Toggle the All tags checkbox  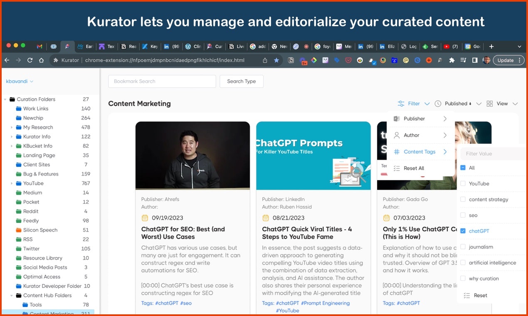point(463,168)
